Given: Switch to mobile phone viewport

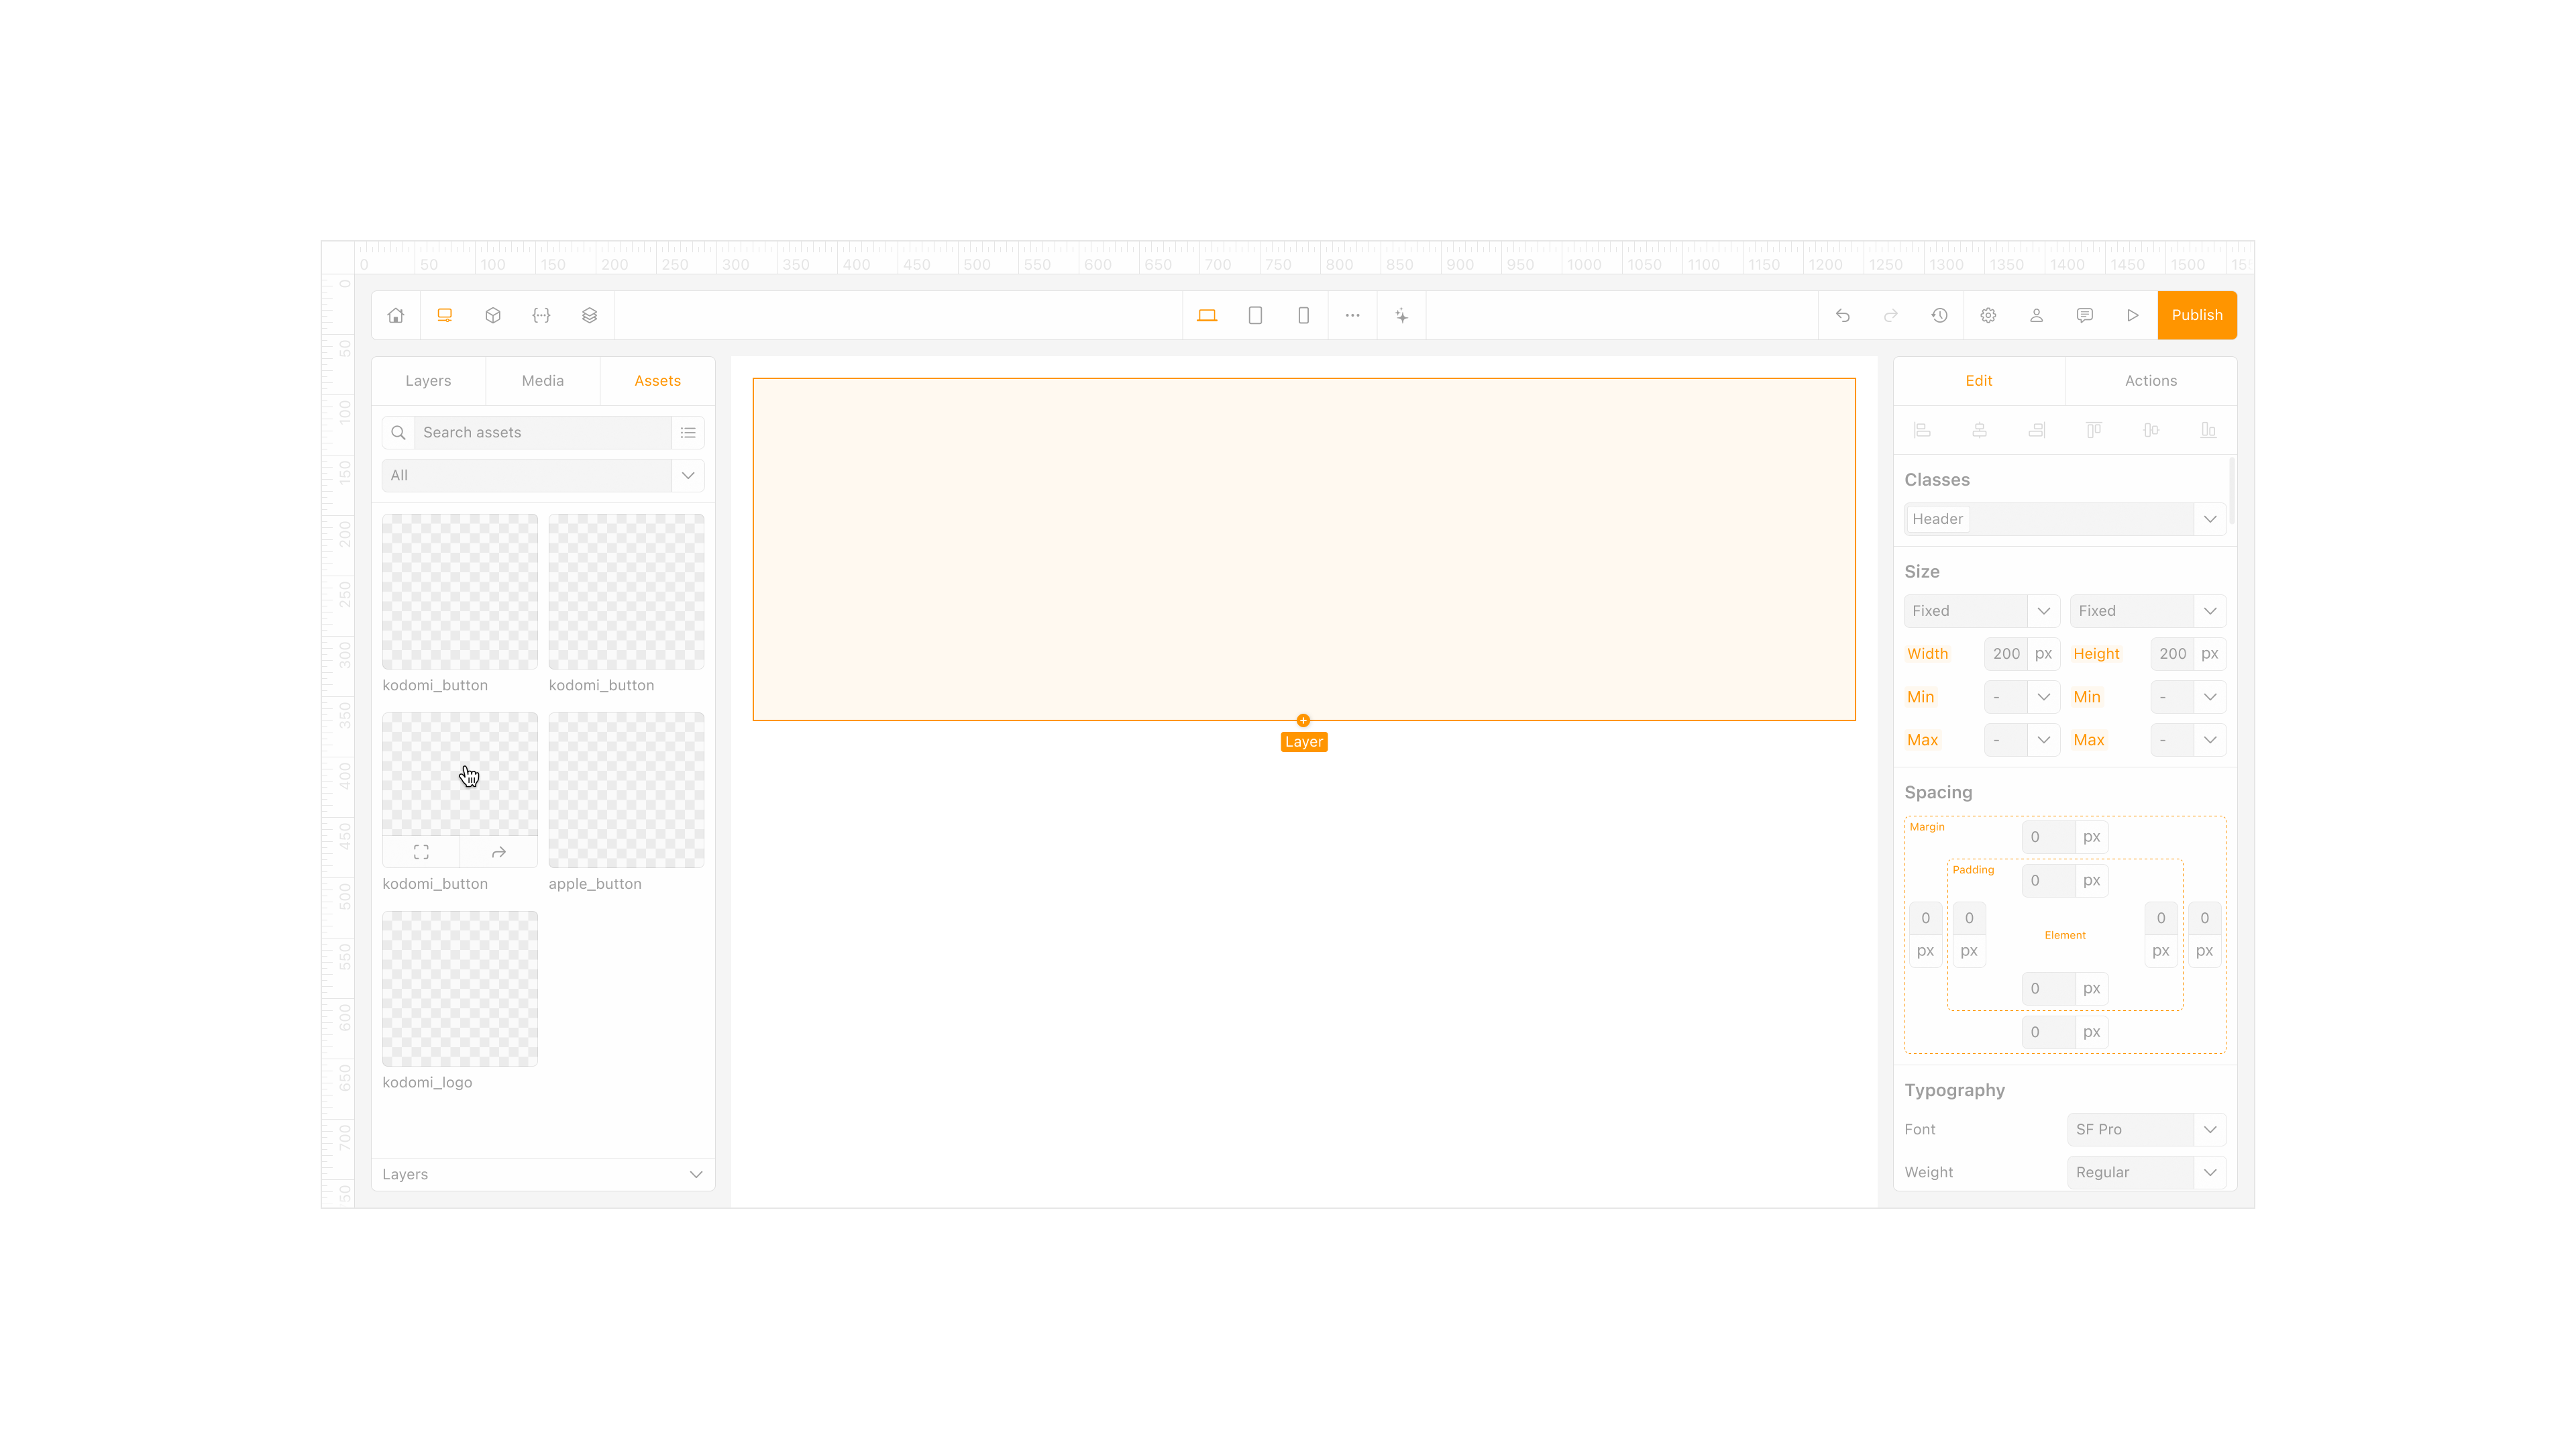Looking at the screenshot, I should pyautogui.click(x=1303, y=315).
